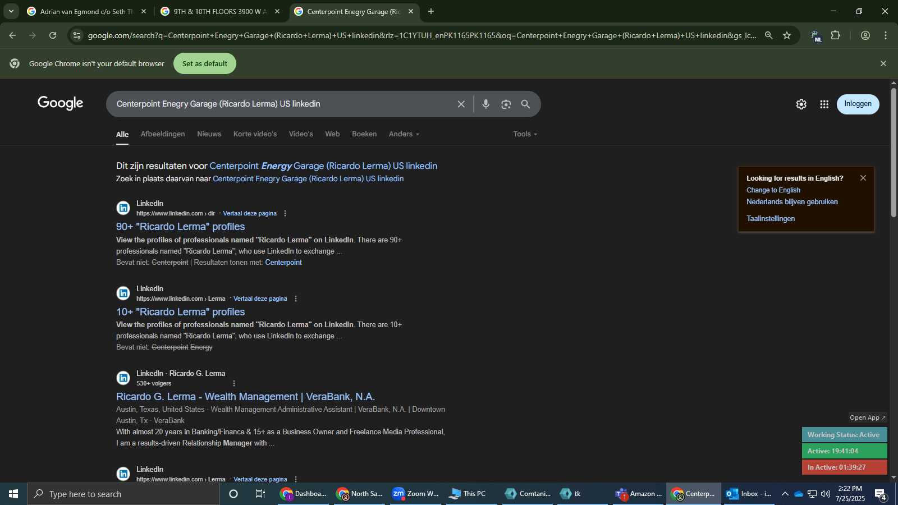Image resolution: width=898 pixels, height=505 pixels.
Task: Open the tab search dropdown
Action: [x=11, y=11]
